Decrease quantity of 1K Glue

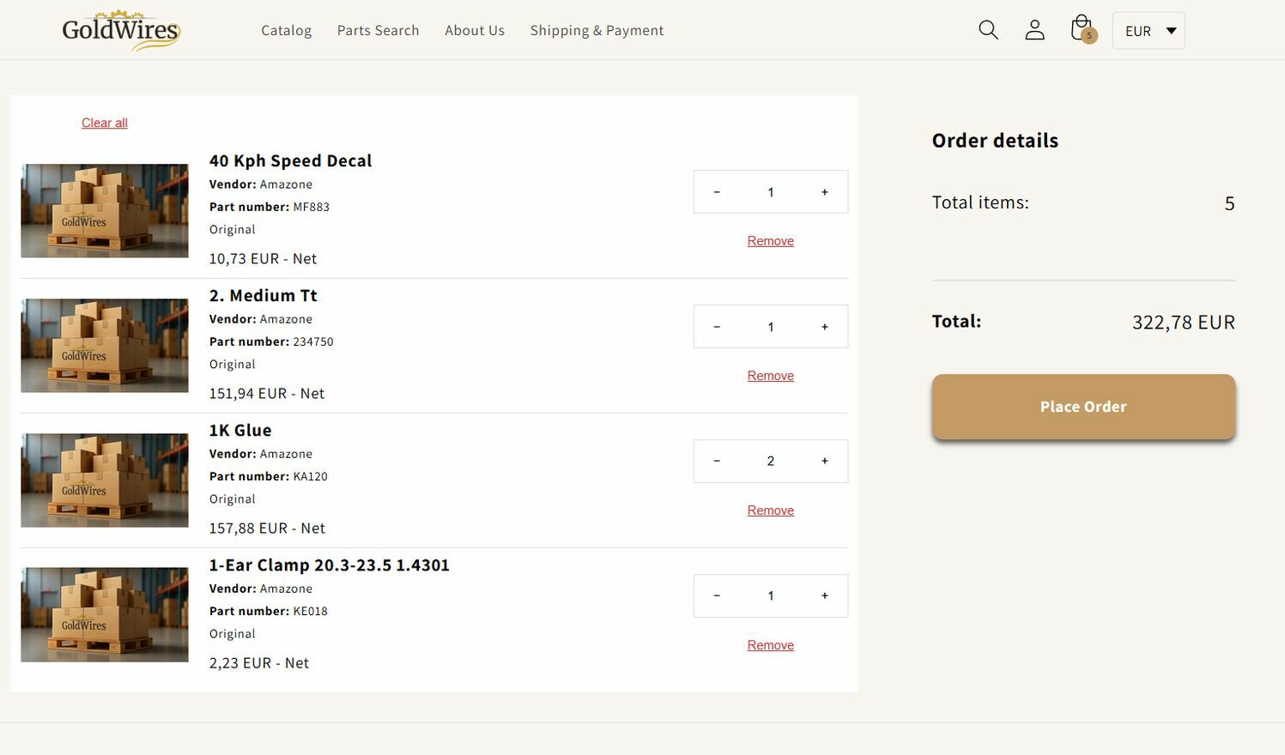click(x=717, y=462)
